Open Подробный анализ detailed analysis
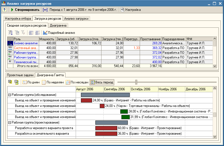Screen dimensions: 224x146 [x=59, y=33]
